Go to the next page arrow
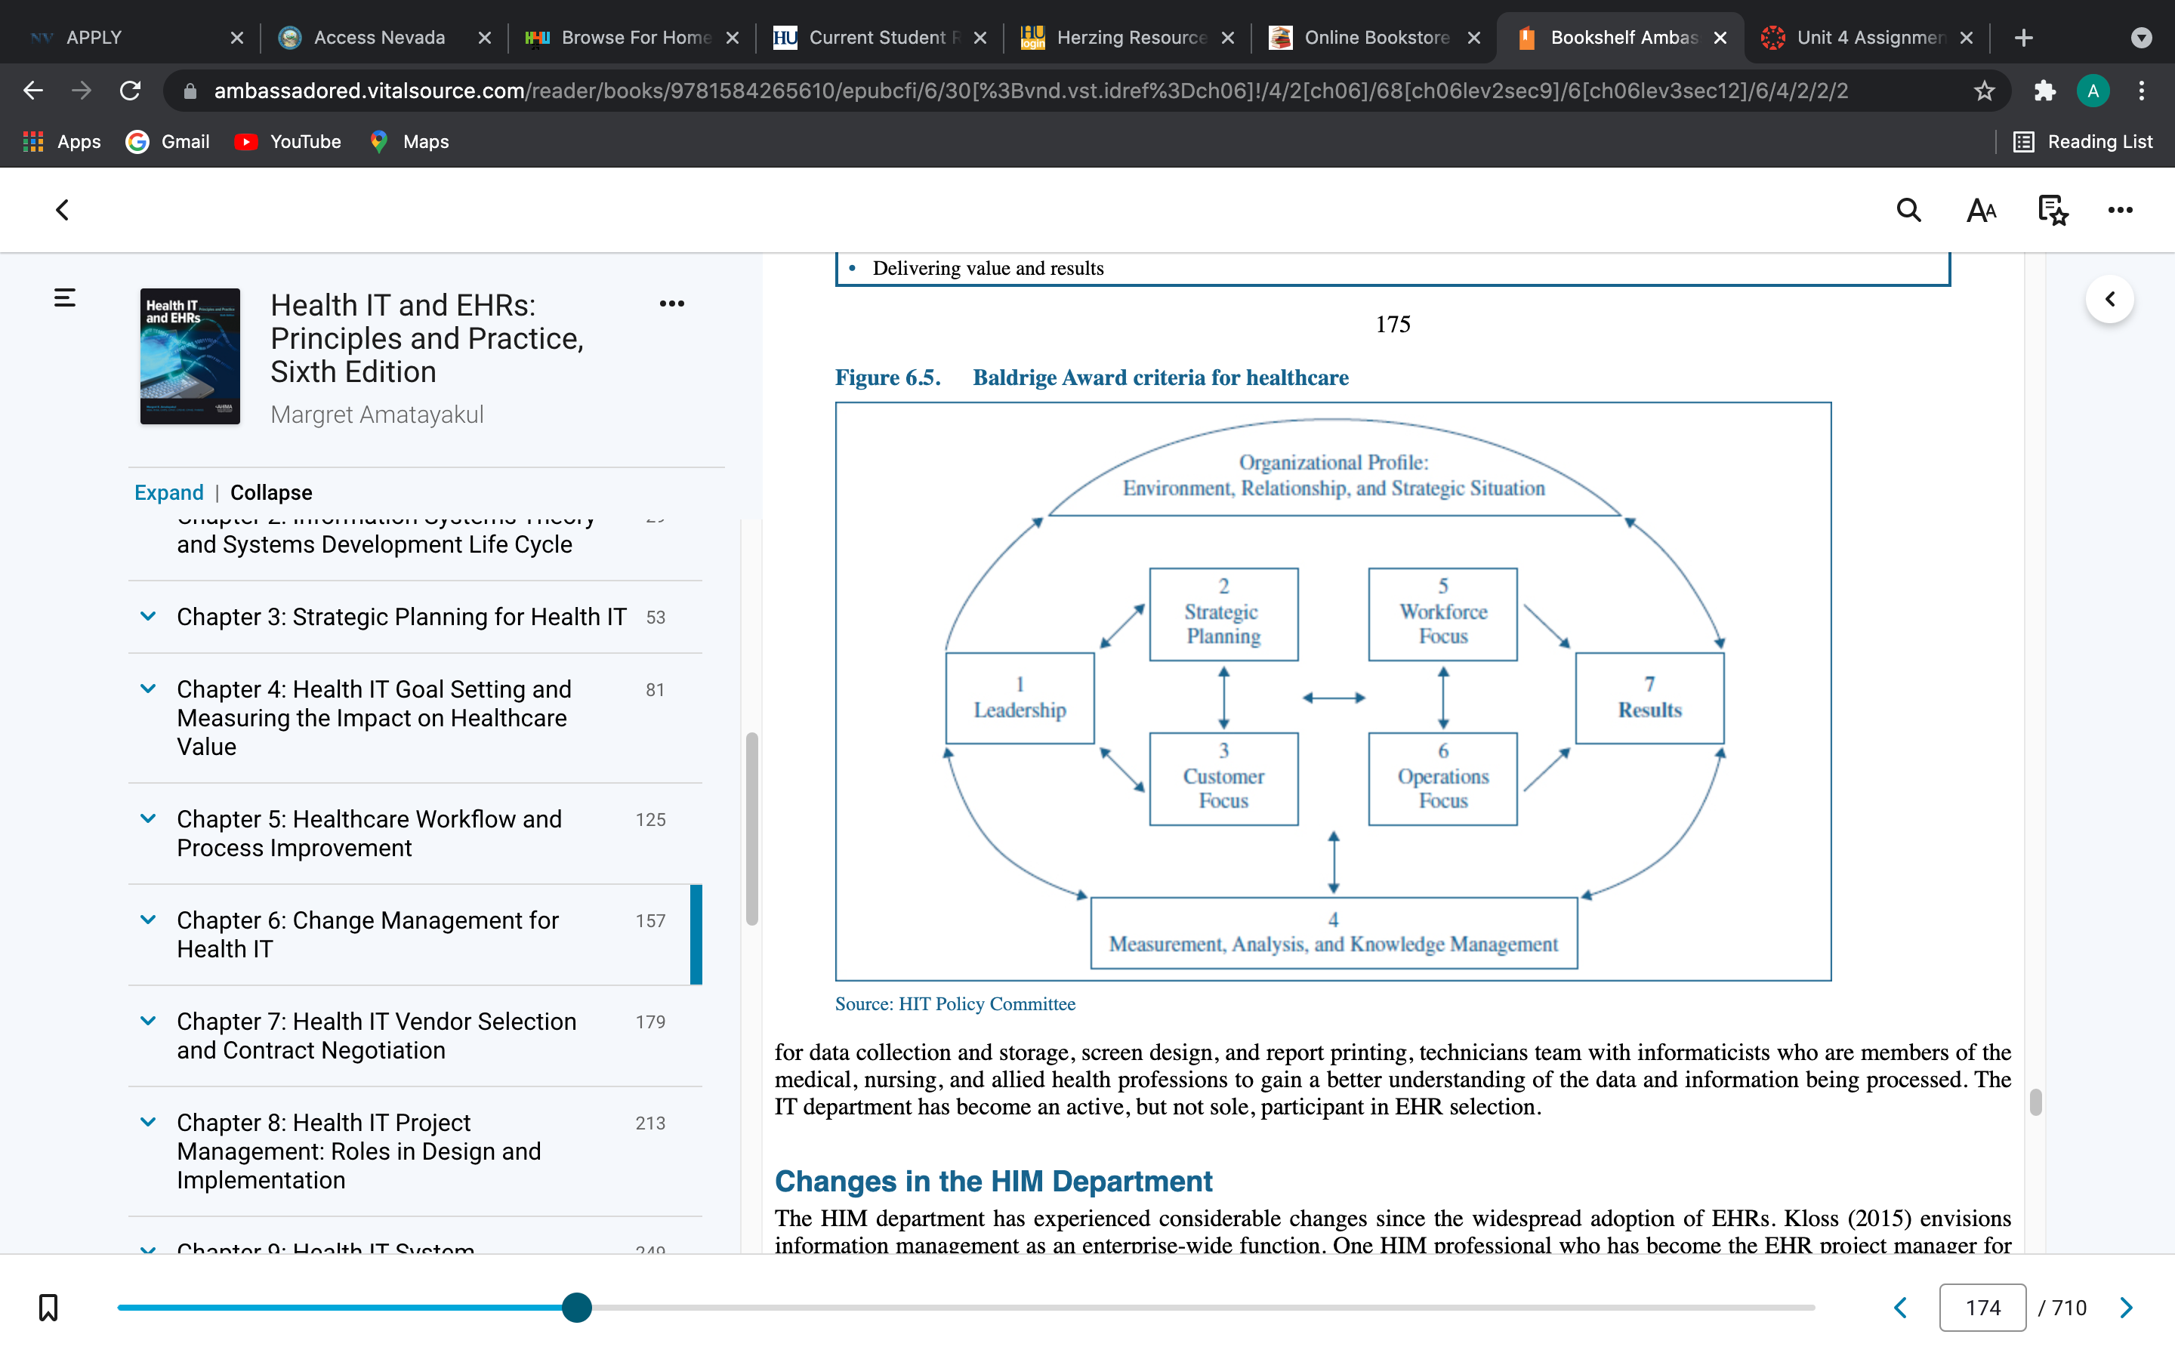Viewport: 2175px width, 1359px height. pos(2127,1307)
